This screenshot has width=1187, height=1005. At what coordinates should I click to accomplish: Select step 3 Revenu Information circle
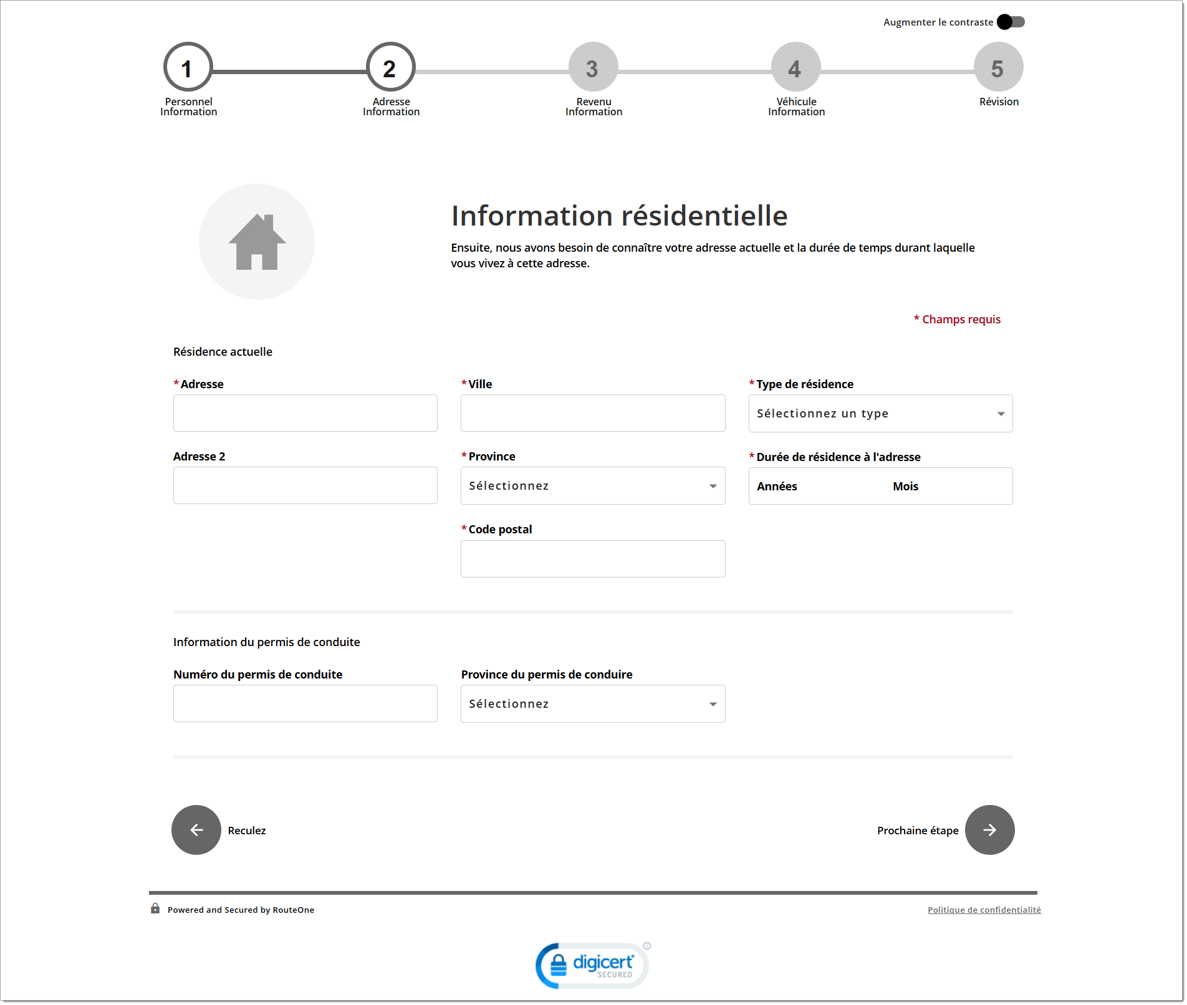593,67
